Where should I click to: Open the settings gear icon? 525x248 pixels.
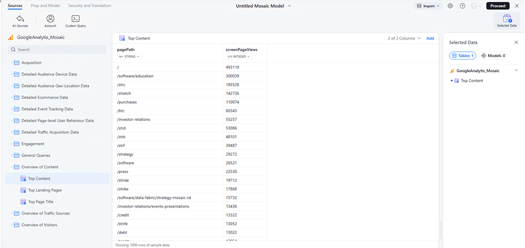pos(450,6)
